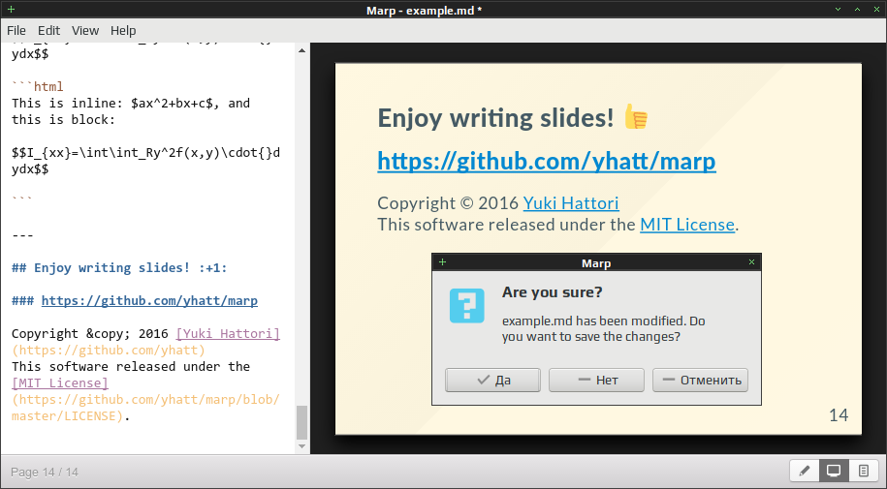Open github.com/yhatt/marp link on slide
The width and height of the screenshot is (887, 489).
tap(547, 161)
